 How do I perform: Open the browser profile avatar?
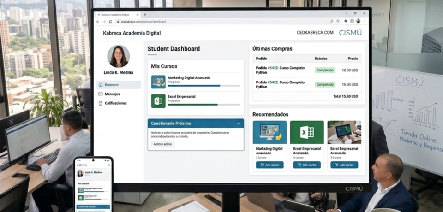pyautogui.click(x=358, y=21)
